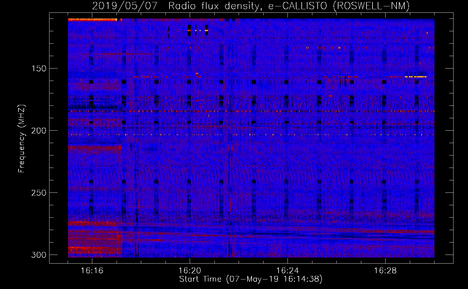Click the time tick label '16:20'
Viewport: 468px width, 289px height.
coord(190,271)
